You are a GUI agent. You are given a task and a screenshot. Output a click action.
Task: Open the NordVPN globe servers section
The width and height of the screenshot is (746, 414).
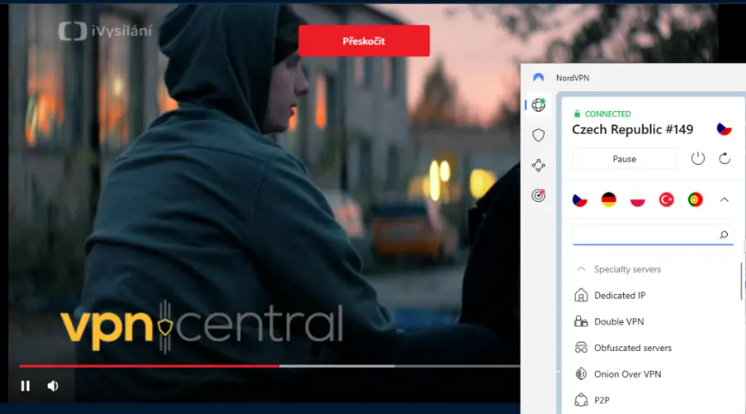click(539, 104)
